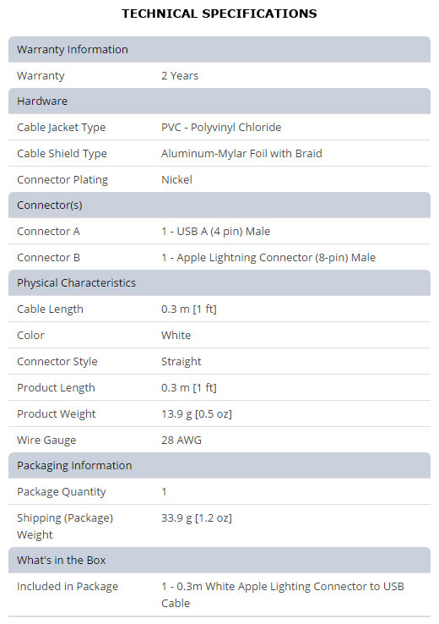Select the PVC - Polyvinyl Chloride value
This screenshot has height=624, width=439.
221,128
